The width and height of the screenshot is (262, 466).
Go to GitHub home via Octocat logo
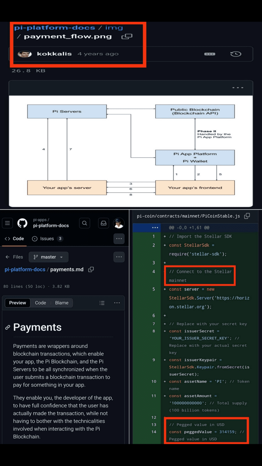tap(22, 223)
